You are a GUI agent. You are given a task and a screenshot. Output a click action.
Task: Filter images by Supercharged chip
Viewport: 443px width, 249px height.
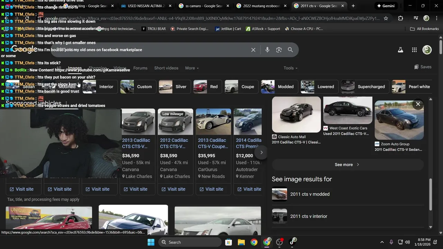365,87
